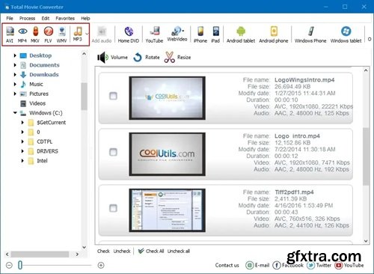Check the Logo_intro.mp4 checkbox
The width and height of the screenshot is (374, 274).
pyautogui.click(x=113, y=152)
